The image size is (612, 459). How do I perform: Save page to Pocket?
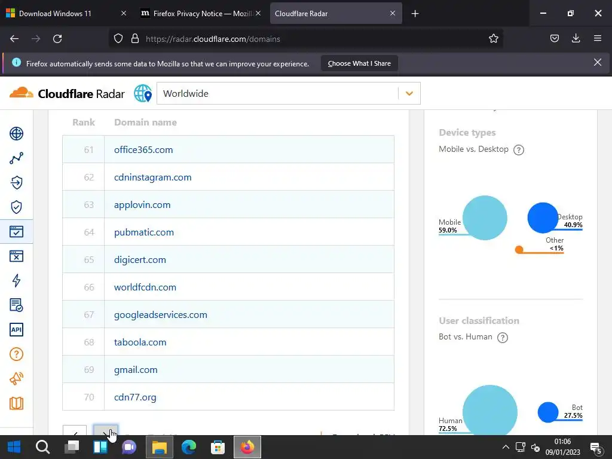554,39
